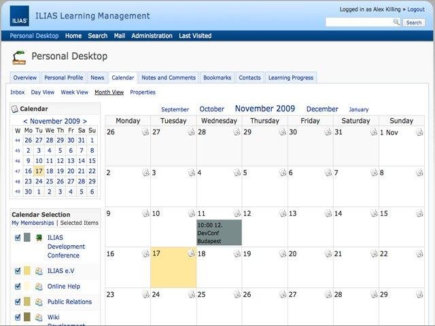
Task: Go to previous month in mini calendar
Action: (x=25, y=121)
